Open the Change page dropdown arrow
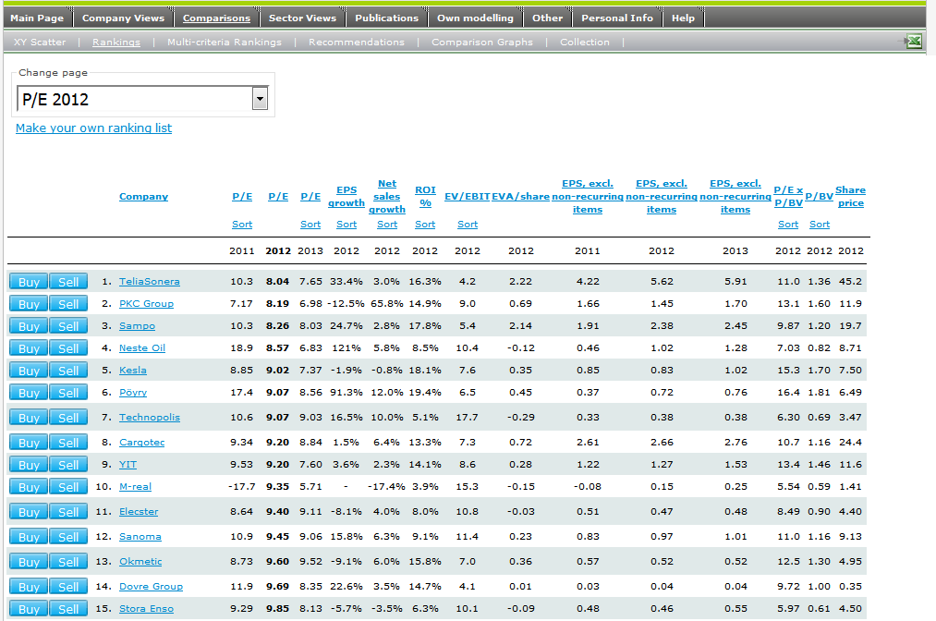Screen dimensions: 936x621 point(260,99)
